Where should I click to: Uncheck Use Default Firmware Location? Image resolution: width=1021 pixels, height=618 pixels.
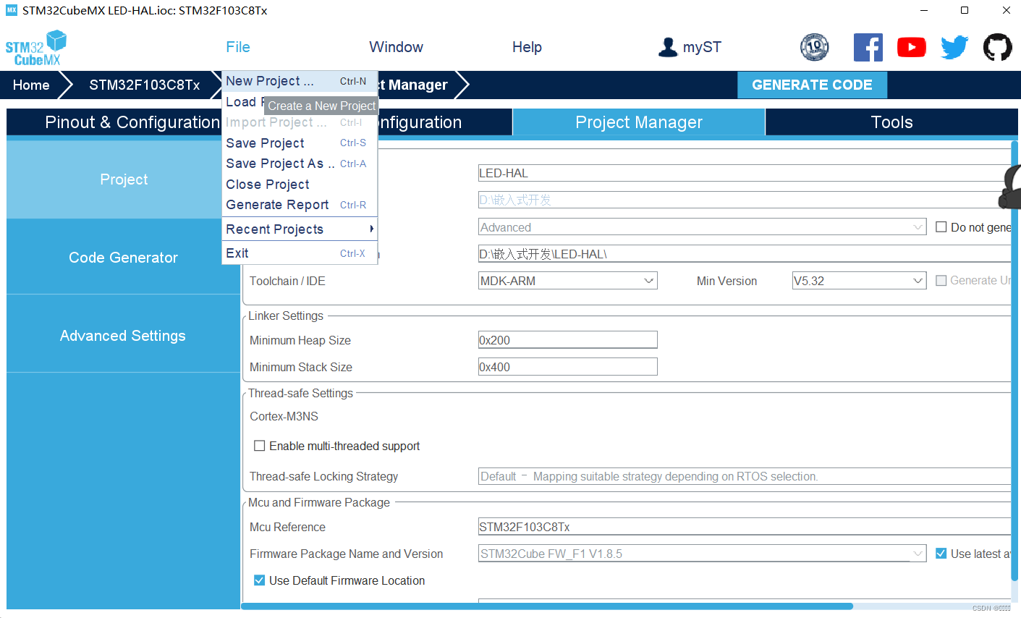pyautogui.click(x=259, y=580)
